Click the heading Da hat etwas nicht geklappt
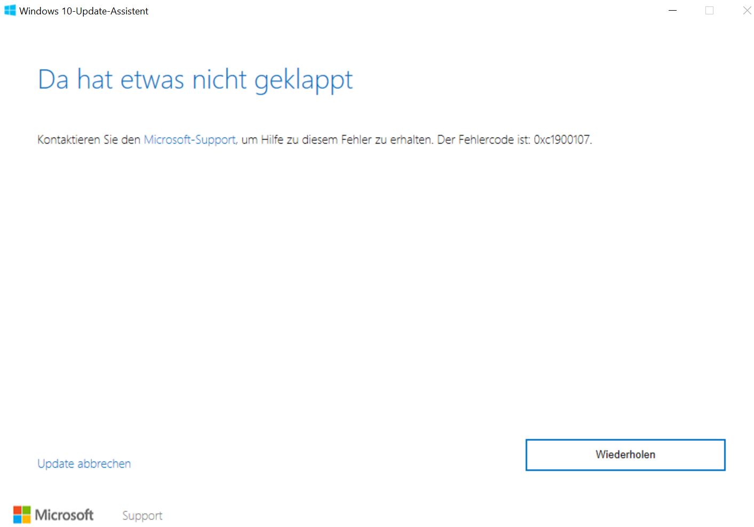 [x=195, y=79]
